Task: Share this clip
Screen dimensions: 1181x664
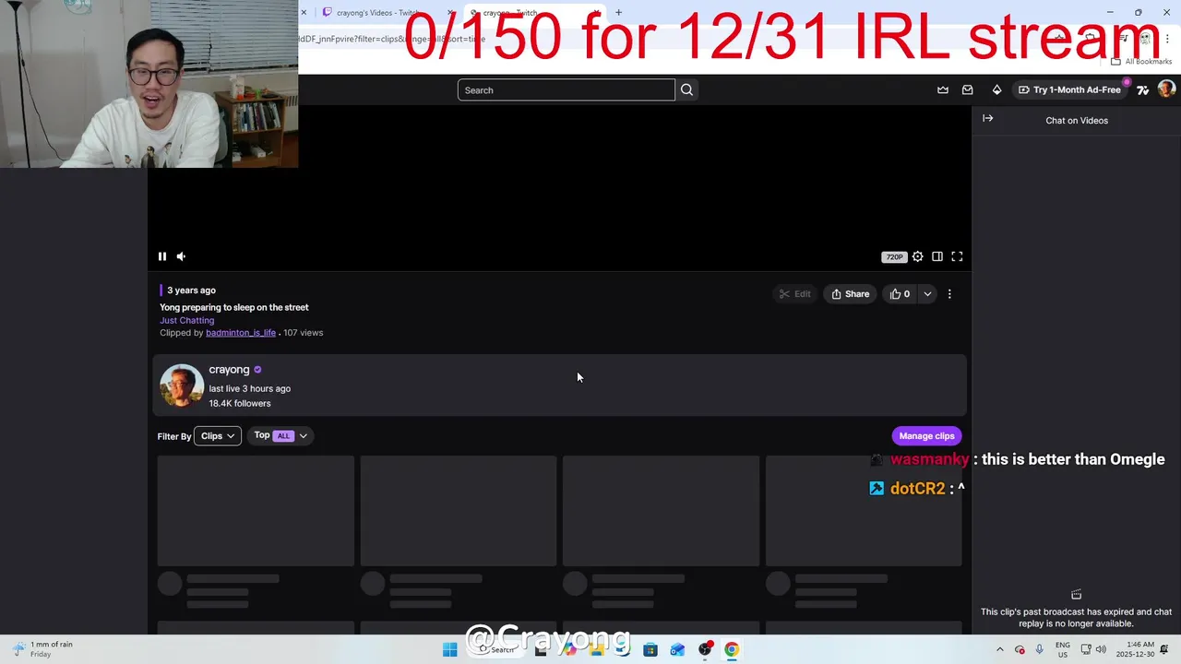Action: 851,294
